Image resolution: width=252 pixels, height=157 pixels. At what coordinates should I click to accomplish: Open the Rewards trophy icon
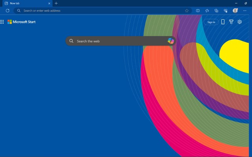pyautogui.click(x=231, y=22)
